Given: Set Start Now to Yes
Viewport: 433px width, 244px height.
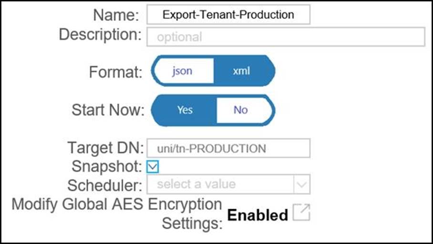Looking at the screenshot, I should click(x=185, y=110).
